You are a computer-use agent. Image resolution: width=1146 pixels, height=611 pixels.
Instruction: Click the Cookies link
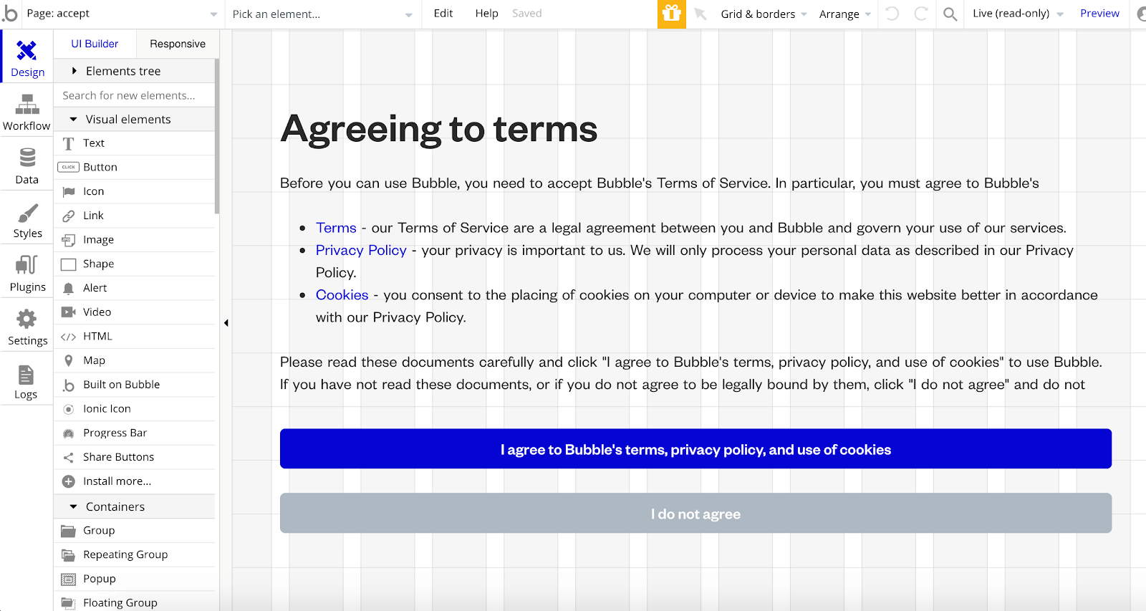point(342,294)
